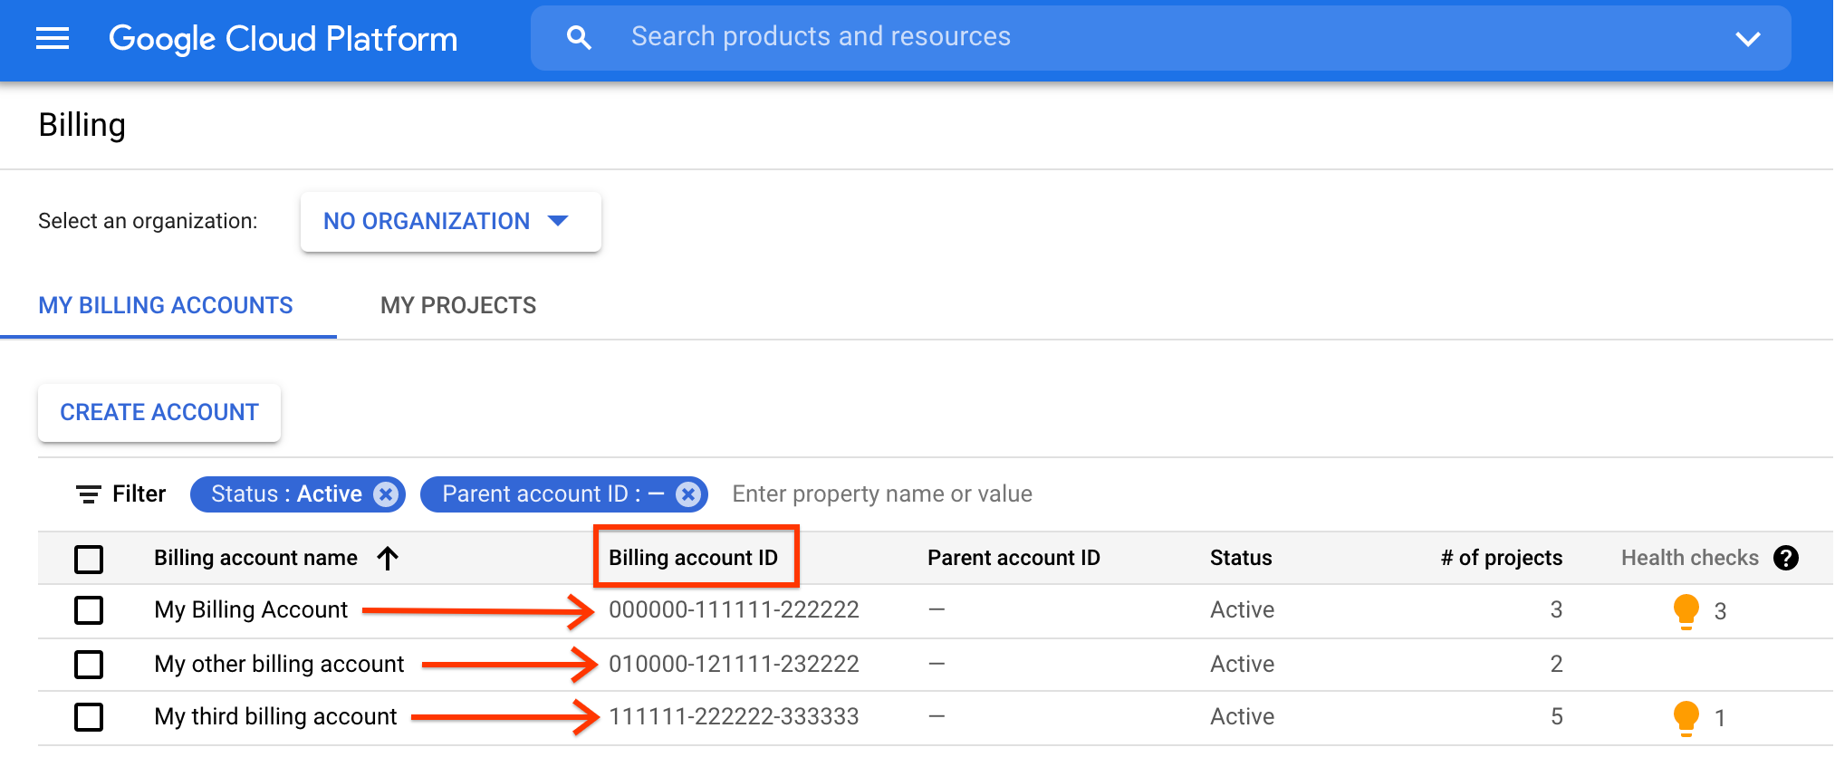The image size is (1835, 757).
Task: Remove the Parent account ID filter chip
Action: point(688,493)
